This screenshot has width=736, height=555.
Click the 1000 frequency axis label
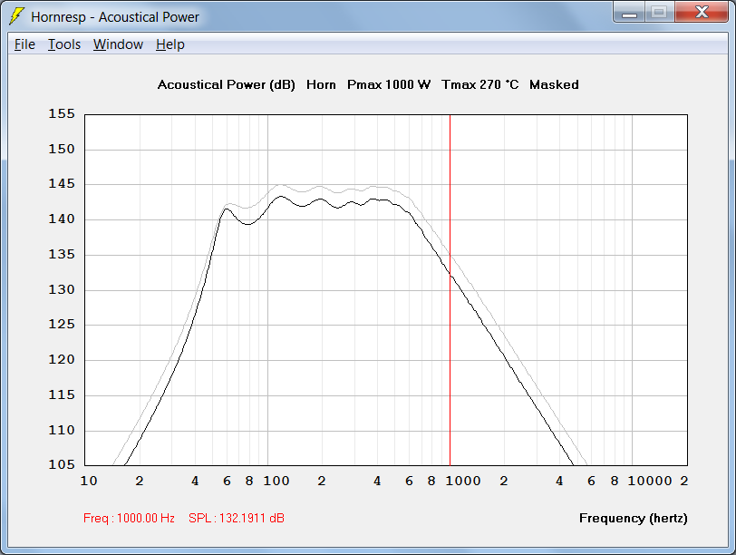[463, 482]
